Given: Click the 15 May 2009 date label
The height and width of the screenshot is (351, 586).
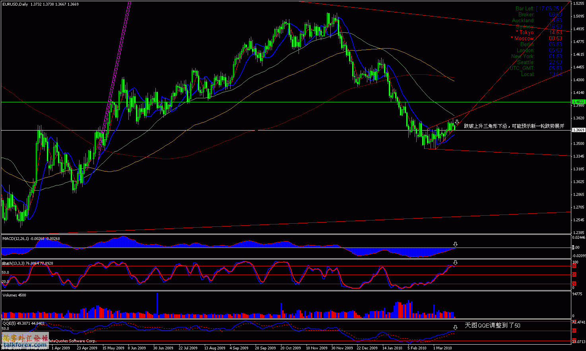Looking at the screenshot, I should click(113, 348).
